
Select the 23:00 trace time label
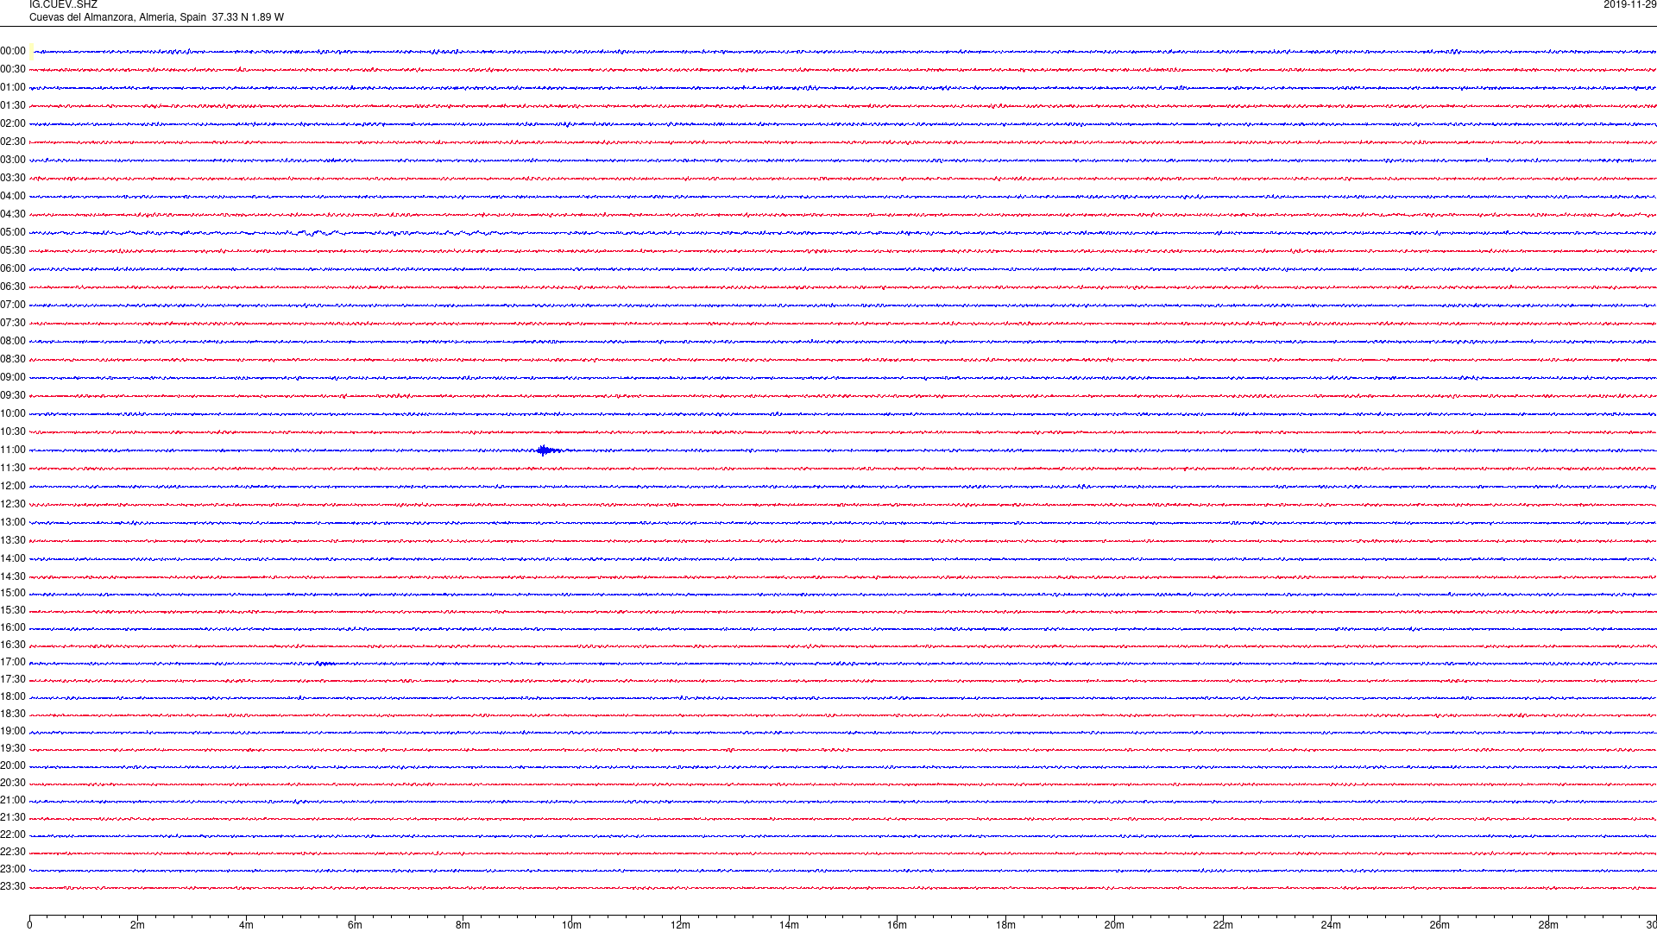coord(13,870)
